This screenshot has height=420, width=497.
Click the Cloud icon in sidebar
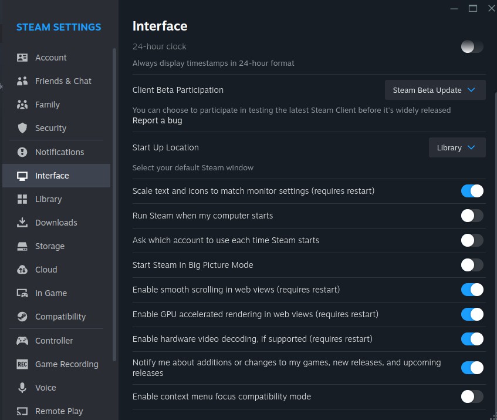click(x=22, y=270)
